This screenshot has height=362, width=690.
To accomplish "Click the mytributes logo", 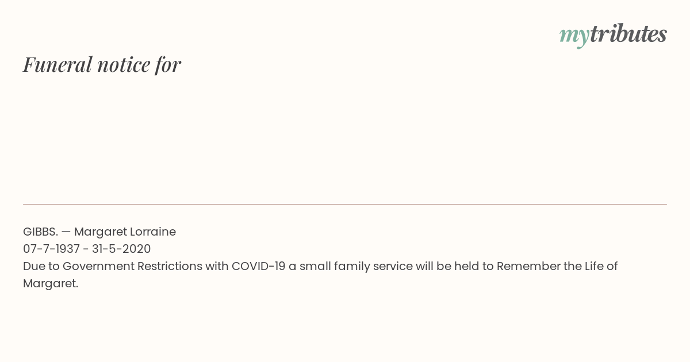I will [613, 34].
